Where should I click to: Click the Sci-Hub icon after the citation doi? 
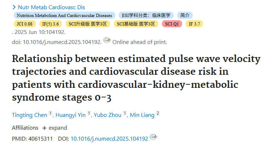point(107,40)
